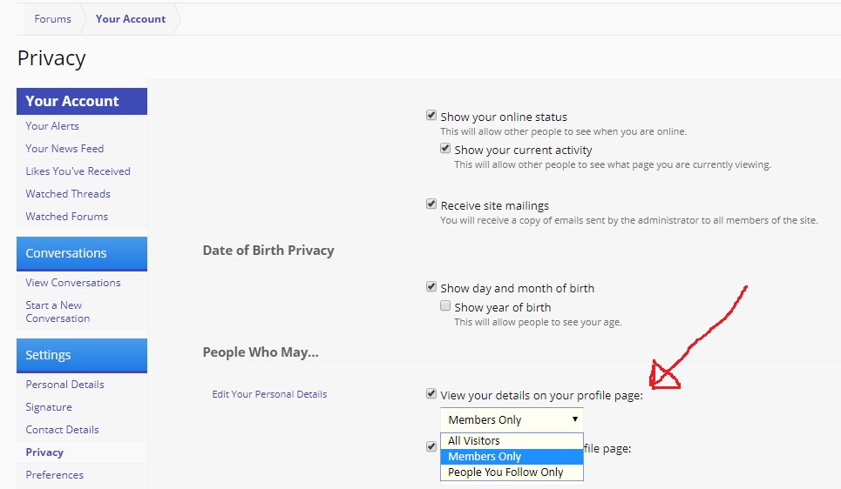The width and height of the screenshot is (841, 489).
Task: Open Your Account breadcrumb tab
Action: [131, 19]
